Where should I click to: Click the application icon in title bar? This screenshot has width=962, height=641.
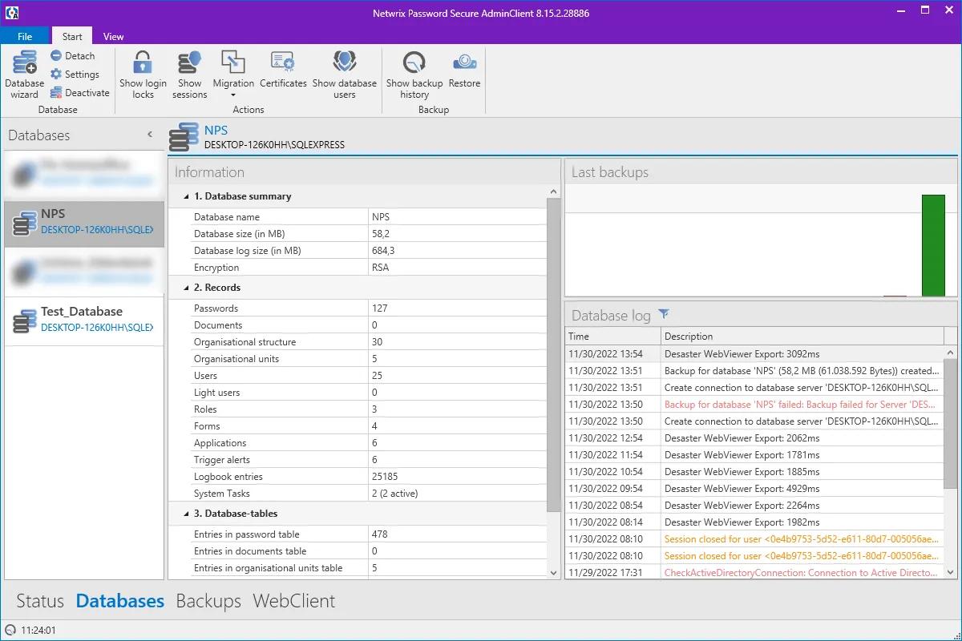(12, 12)
